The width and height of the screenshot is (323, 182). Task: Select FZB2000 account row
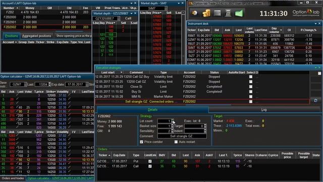(46, 17)
